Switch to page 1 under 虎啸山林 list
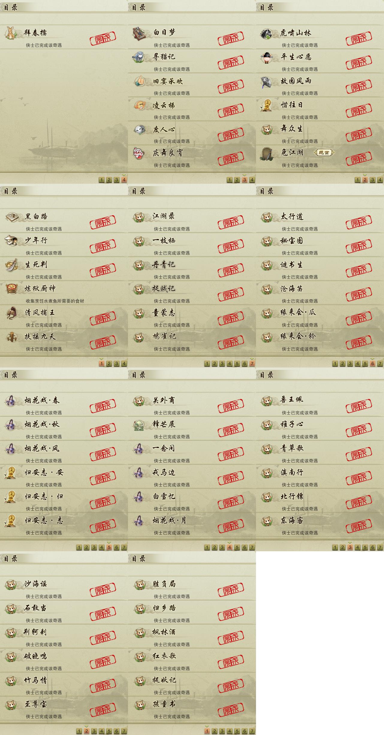 click(x=357, y=180)
